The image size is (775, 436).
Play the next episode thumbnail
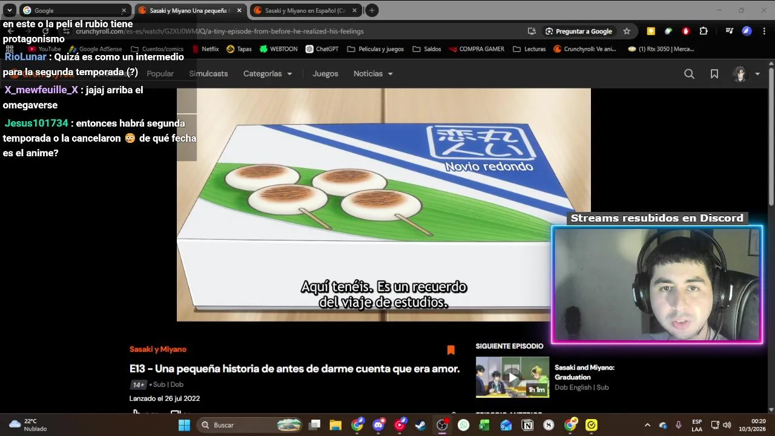512,377
